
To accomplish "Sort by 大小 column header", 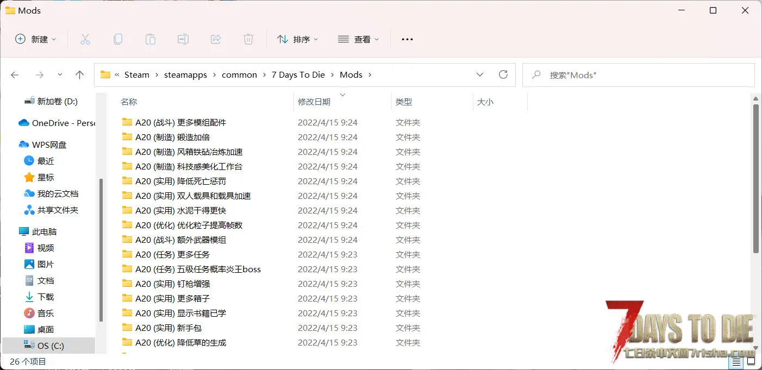I will (x=485, y=102).
